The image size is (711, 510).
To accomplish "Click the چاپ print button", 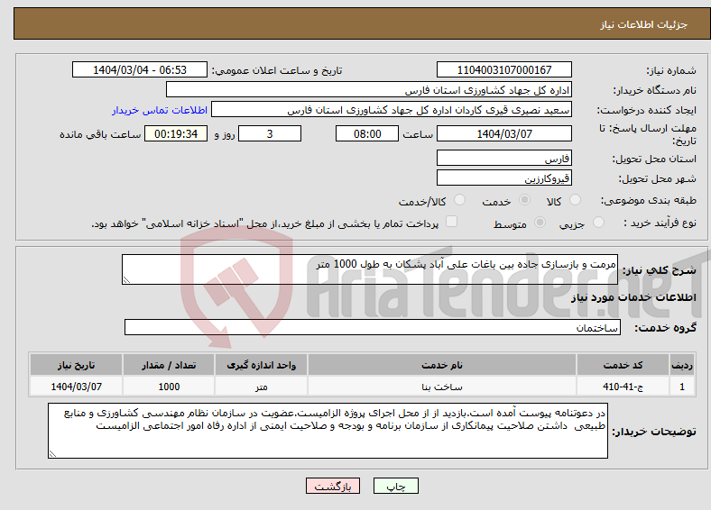I will tap(396, 486).
